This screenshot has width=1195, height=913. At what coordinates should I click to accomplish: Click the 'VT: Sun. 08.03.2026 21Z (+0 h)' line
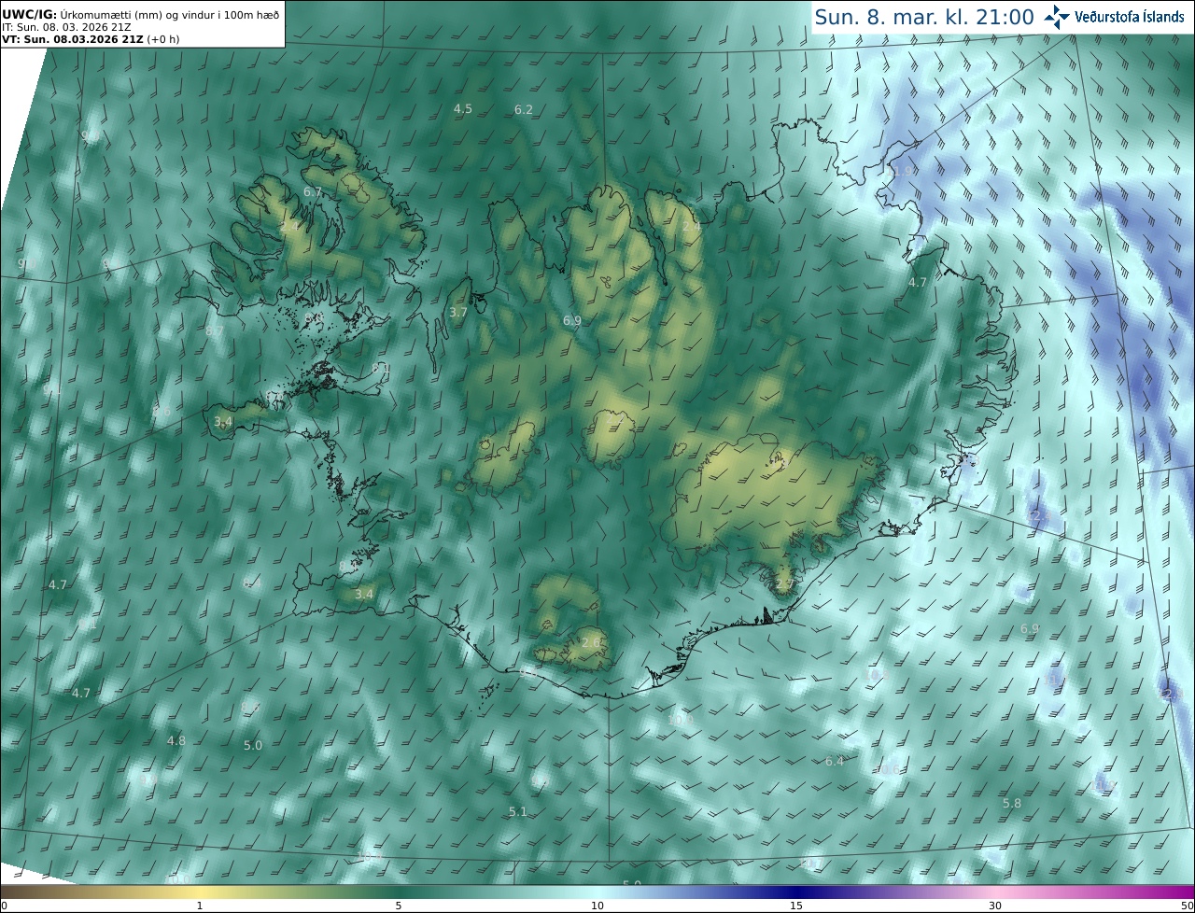[x=91, y=39]
